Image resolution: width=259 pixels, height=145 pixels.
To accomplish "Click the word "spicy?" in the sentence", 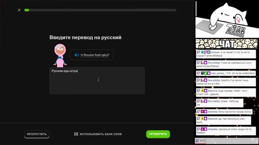I will pyautogui.click(x=105, y=55).
